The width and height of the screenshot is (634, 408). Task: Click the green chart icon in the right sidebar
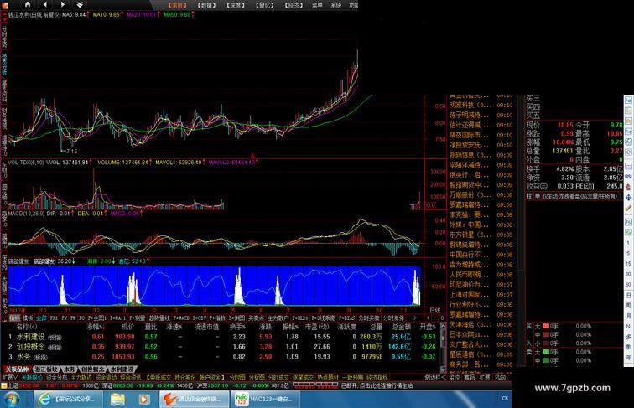[628, 232]
